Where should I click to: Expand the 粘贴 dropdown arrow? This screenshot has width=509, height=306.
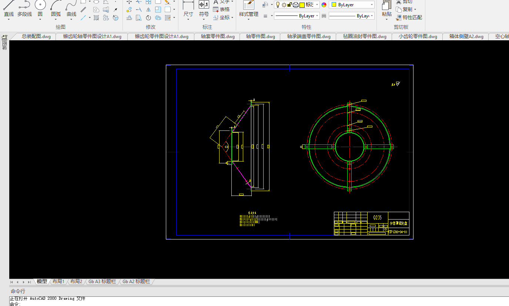[x=387, y=20]
